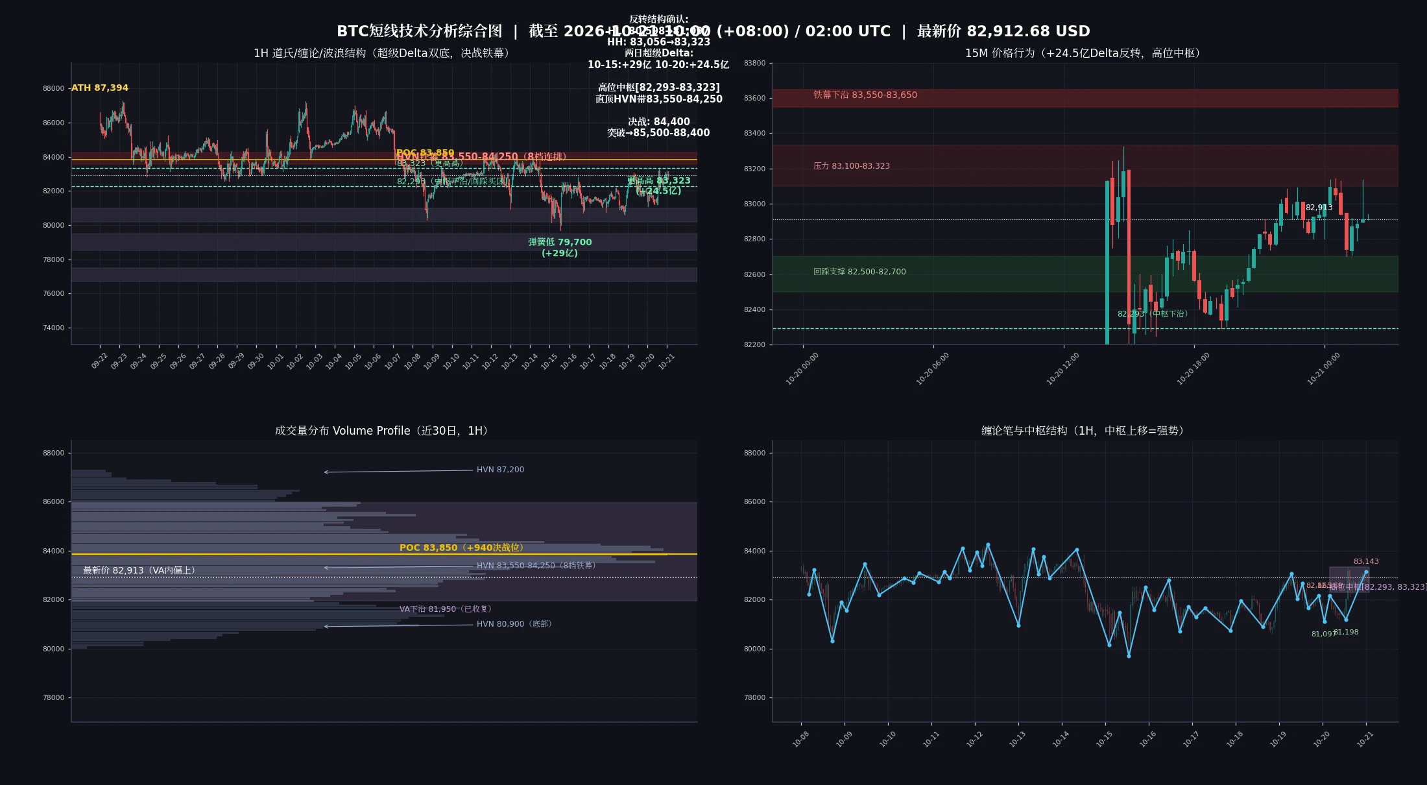
Task: Click the 10-08 date tick on Chan chart
Action: pos(800,740)
